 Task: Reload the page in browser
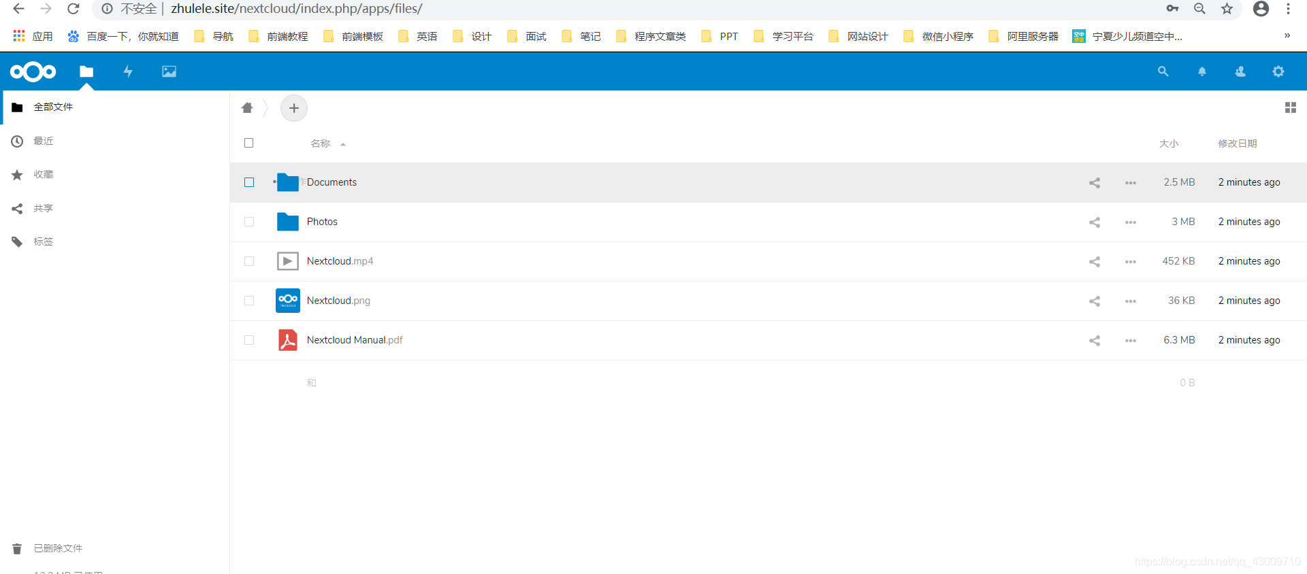pyautogui.click(x=74, y=9)
